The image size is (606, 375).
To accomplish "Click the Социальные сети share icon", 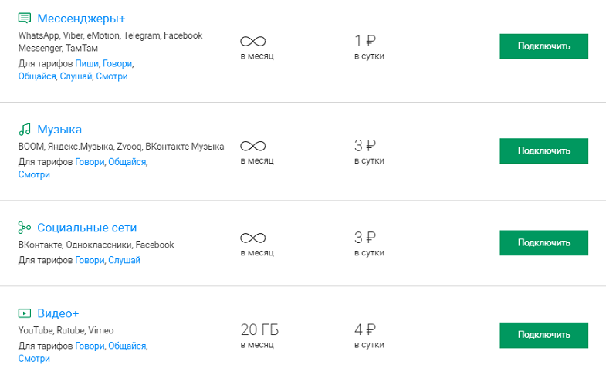I will 25,228.
